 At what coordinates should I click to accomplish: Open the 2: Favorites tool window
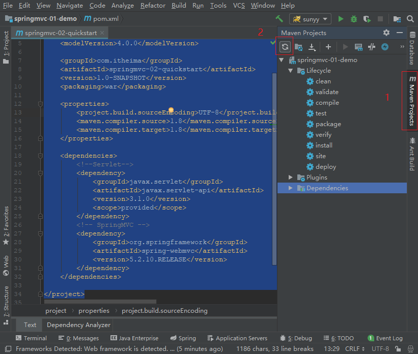pyautogui.click(x=6, y=225)
